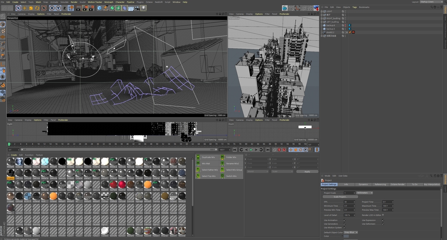
Task: Toggle the Use Deformers checkbox
Action: pyautogui.click(x=383, y=224)
